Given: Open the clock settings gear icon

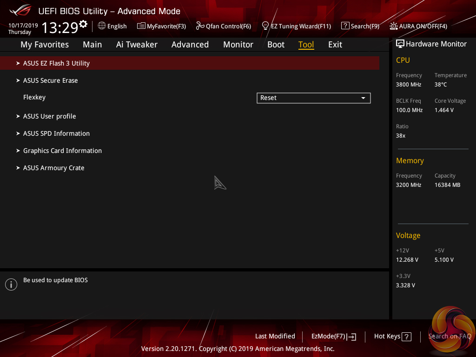Looking at the screenshot, I should (83, 24).
